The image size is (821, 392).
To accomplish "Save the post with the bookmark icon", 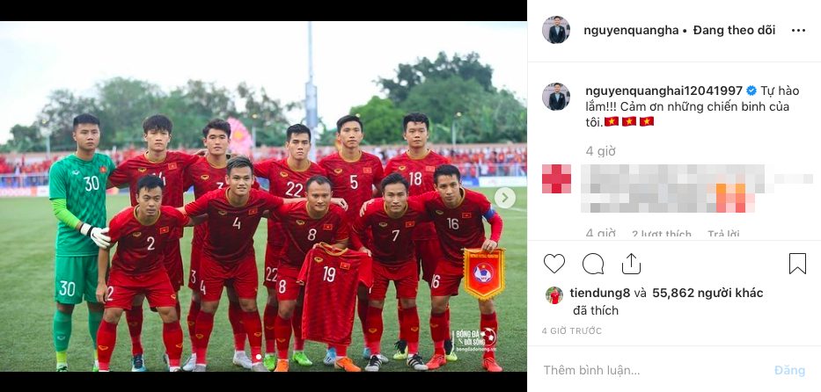I will point(797,264).
